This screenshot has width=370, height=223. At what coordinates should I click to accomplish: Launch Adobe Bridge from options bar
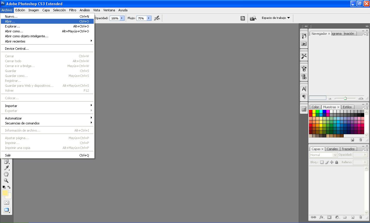tap(253, 18)
